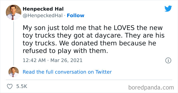Click the Mar 26, 2021 date
This screenshot has height=93, width=178.
[x=66, y=60]
